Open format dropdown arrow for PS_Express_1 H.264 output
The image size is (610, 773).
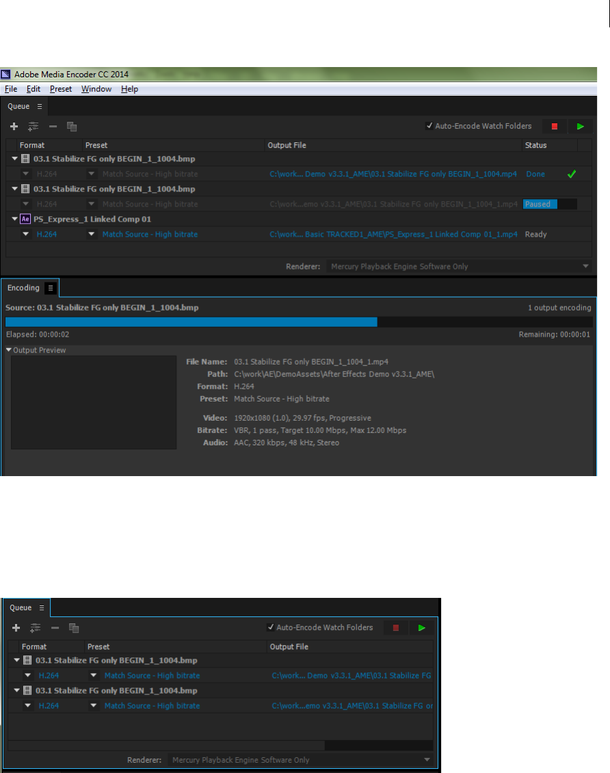25,234
